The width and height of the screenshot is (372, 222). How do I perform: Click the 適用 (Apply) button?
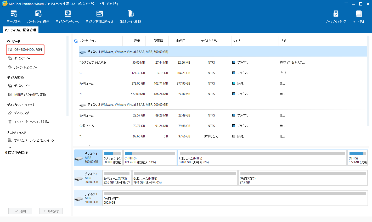[20, 211]
